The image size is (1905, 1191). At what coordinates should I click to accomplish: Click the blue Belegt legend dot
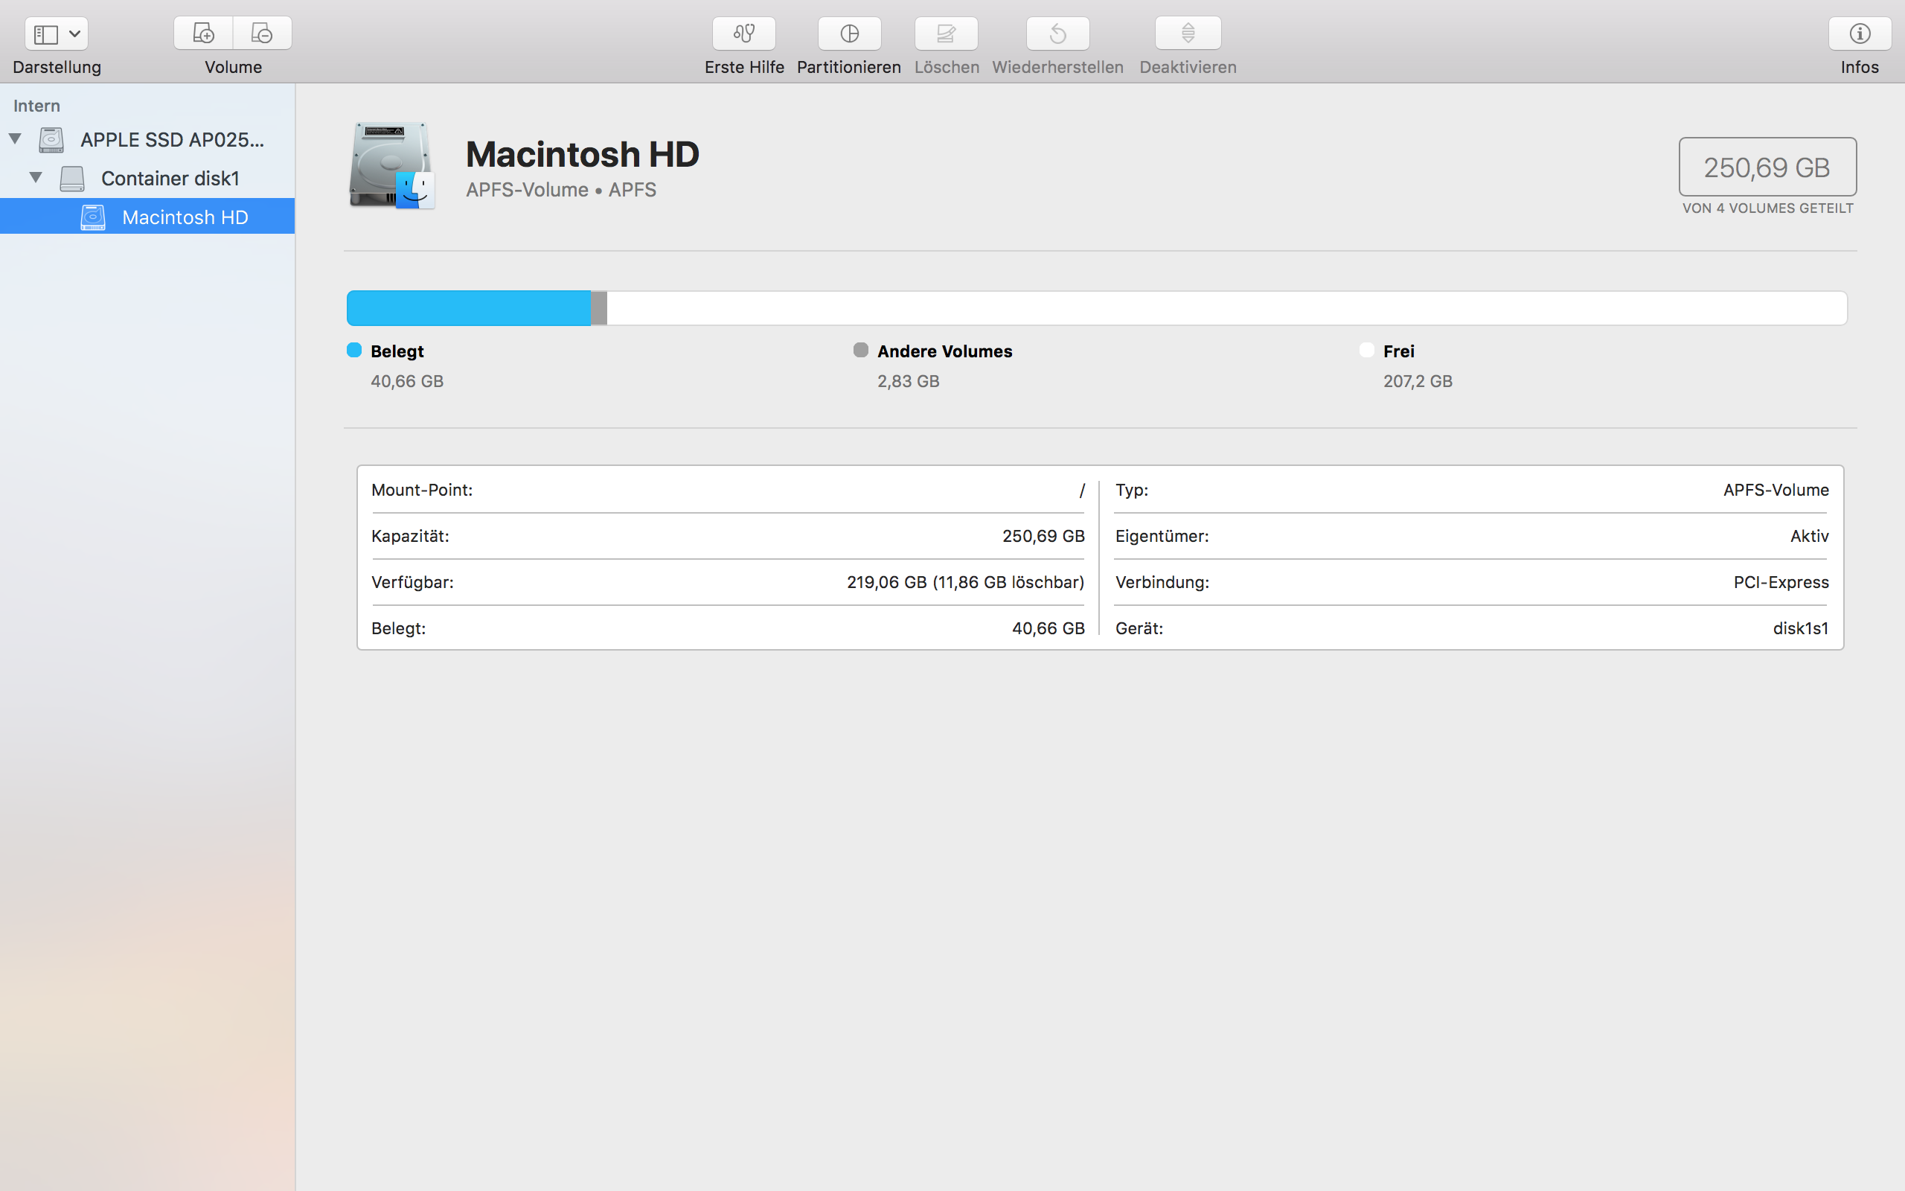coord(354,351)
